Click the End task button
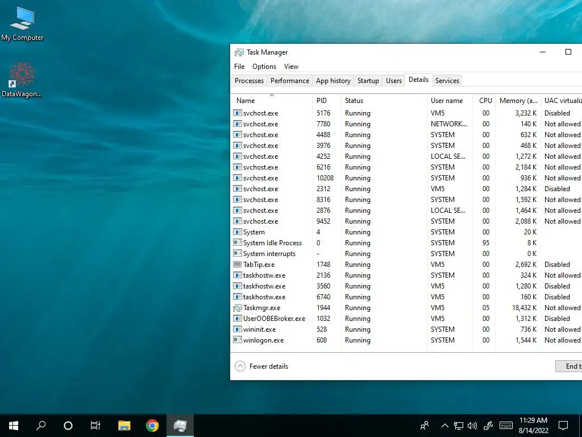582x437 pixels. point(568,366)
